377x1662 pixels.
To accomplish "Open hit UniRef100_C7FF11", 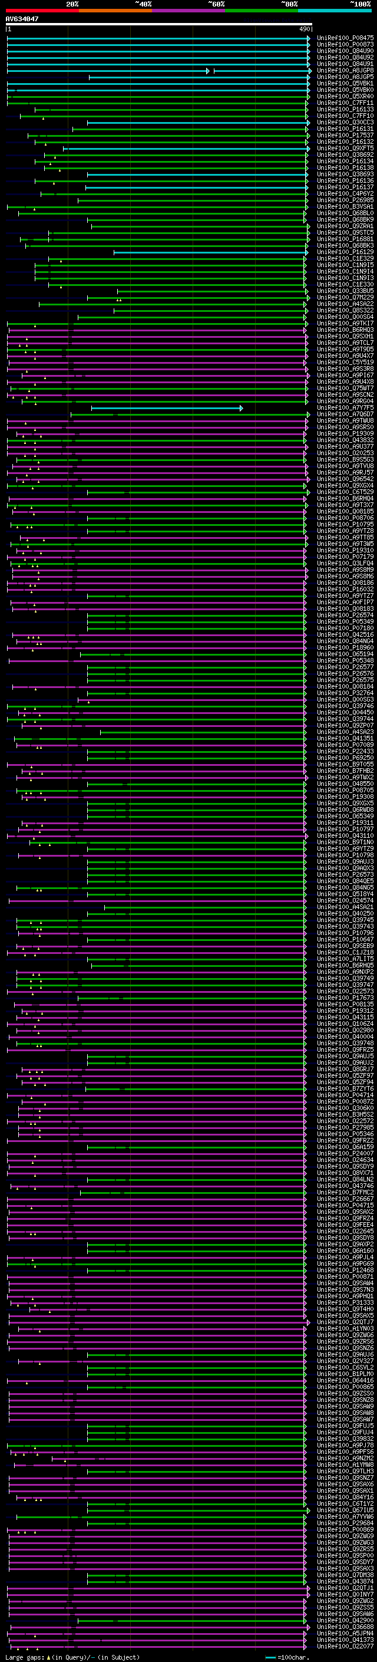I will [345, 103].
